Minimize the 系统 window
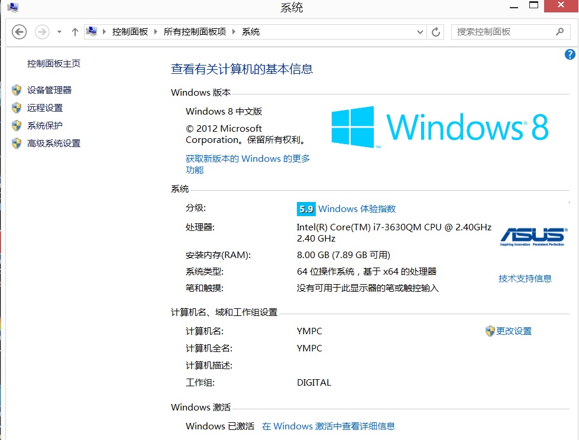This screenshot has width=579, height=440. (514, 6)
